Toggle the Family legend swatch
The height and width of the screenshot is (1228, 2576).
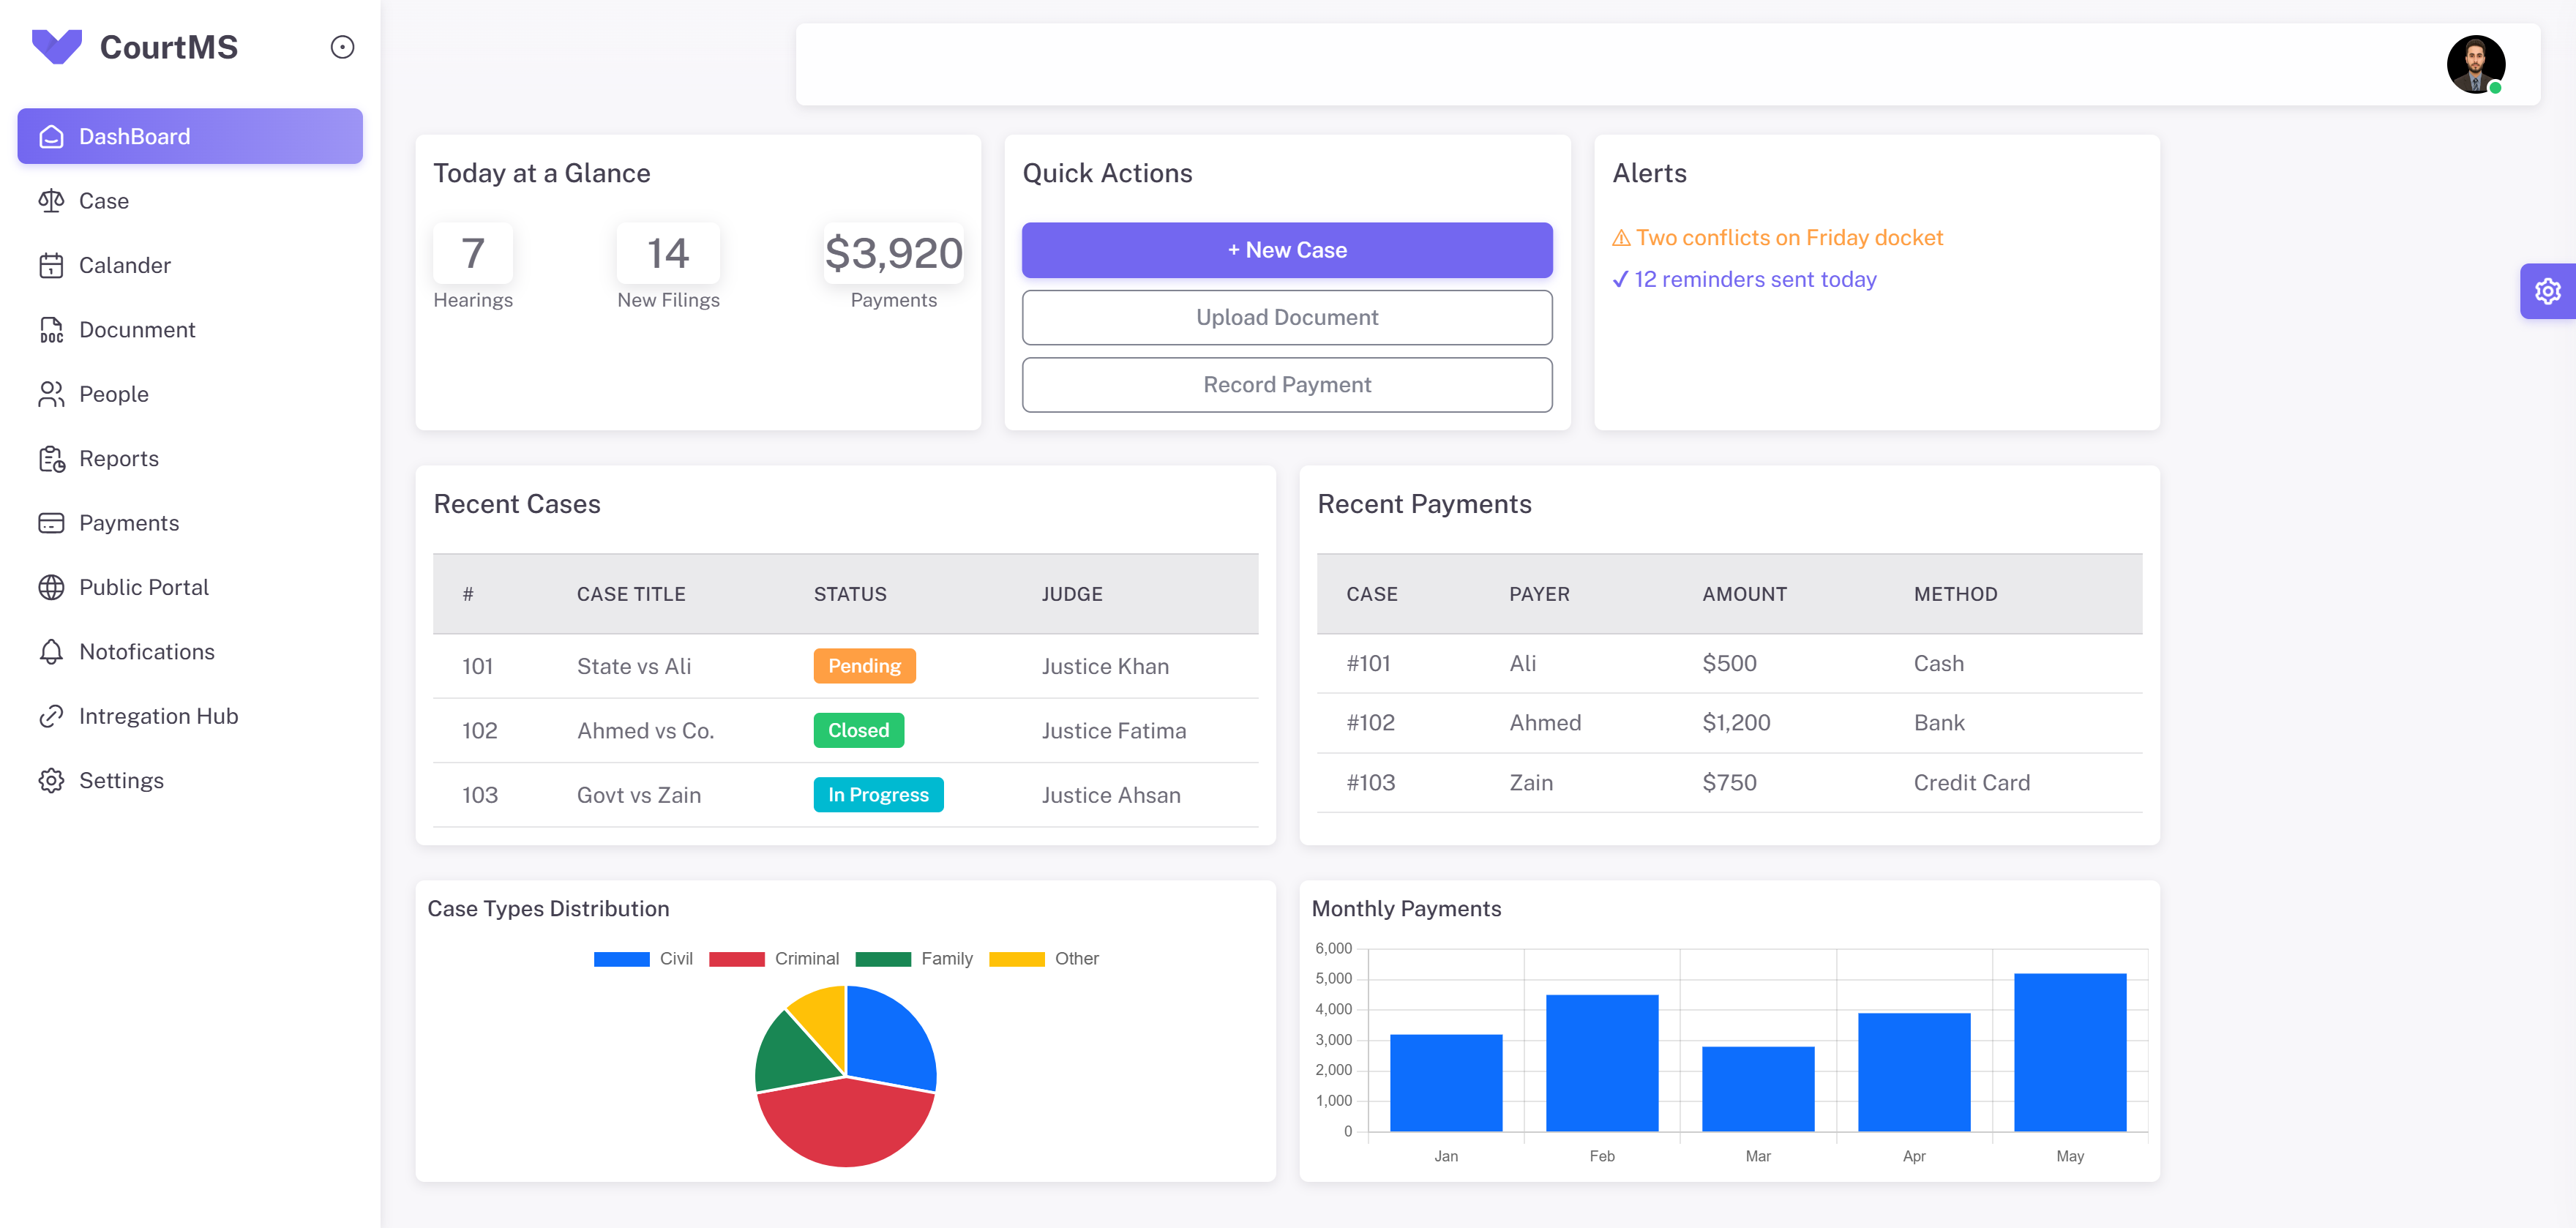pyautogui.click(x=883, y=959)
